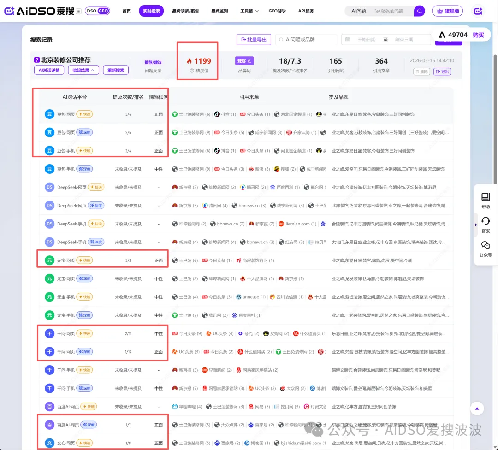Focus the AI问题或品牌 filter field
Screen dimensions: 498x450
[307, 39]
